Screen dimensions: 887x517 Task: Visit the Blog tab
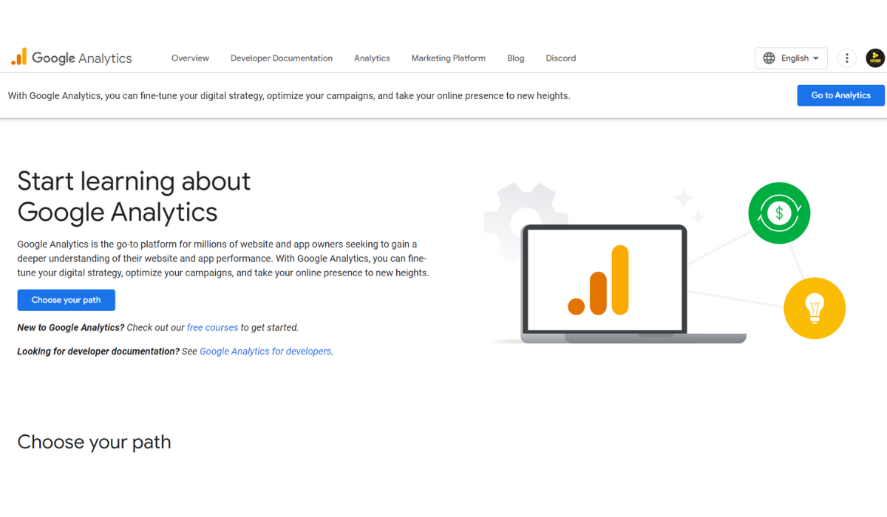(x=516, y=58)
